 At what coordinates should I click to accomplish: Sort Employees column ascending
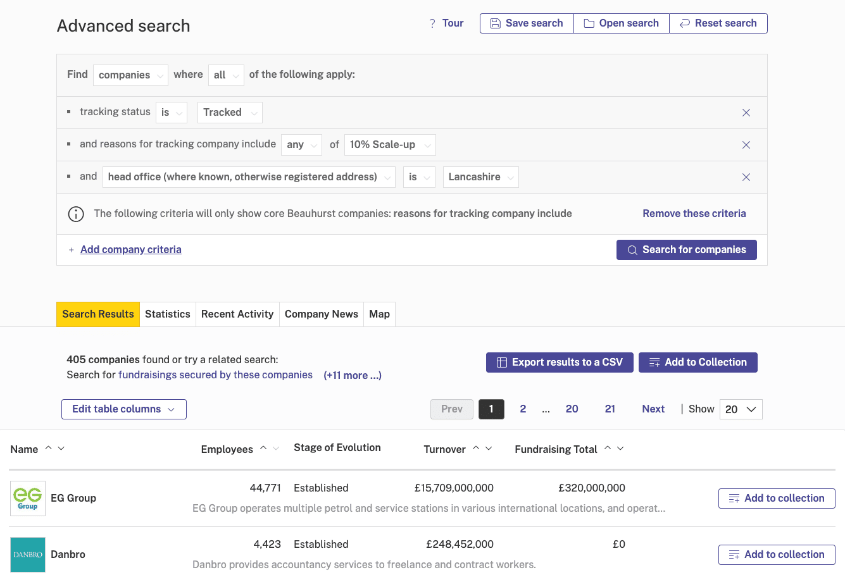pyautogui.click(x=263, y=448)
